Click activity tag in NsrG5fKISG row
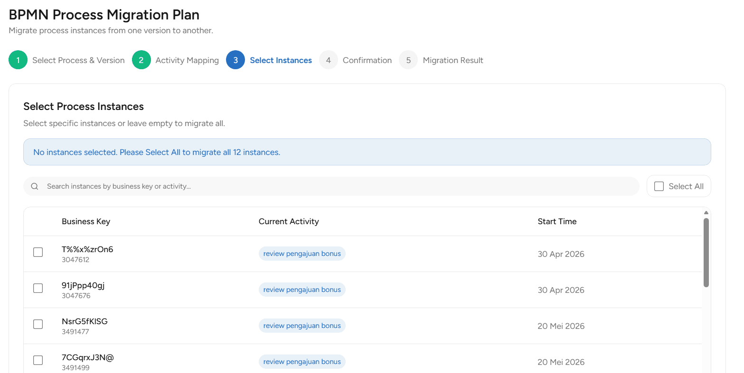 tap(302, 326)
